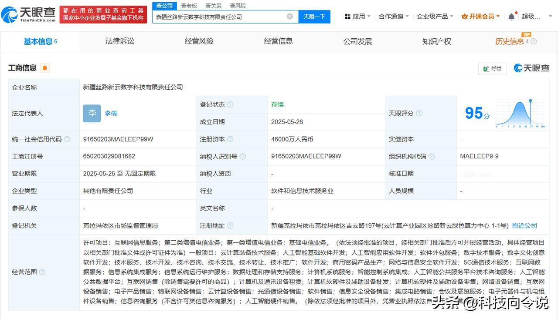Select the 经营风险 tab

[199, 41]
